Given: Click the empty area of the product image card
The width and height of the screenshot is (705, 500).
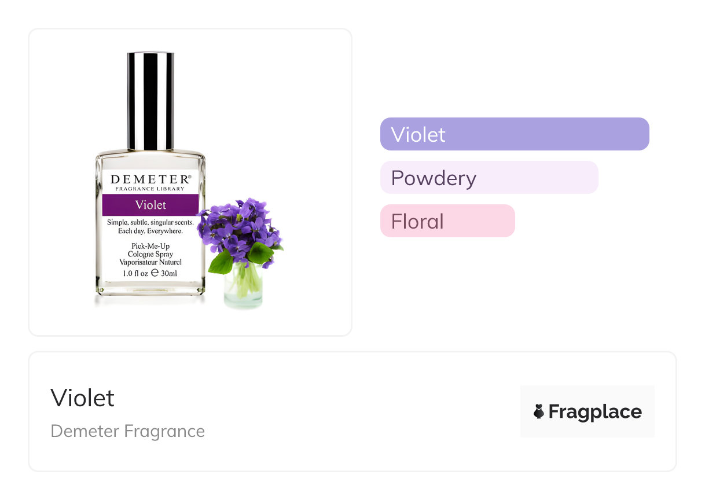Looking at the screenshot, I should [313, 87].
